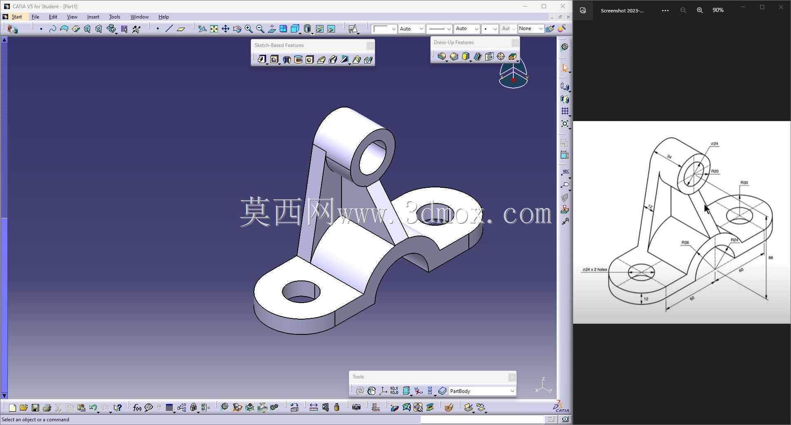The image size is (791, 425).
Task: Open the point symbol dropdown
Action: point(490,28)
